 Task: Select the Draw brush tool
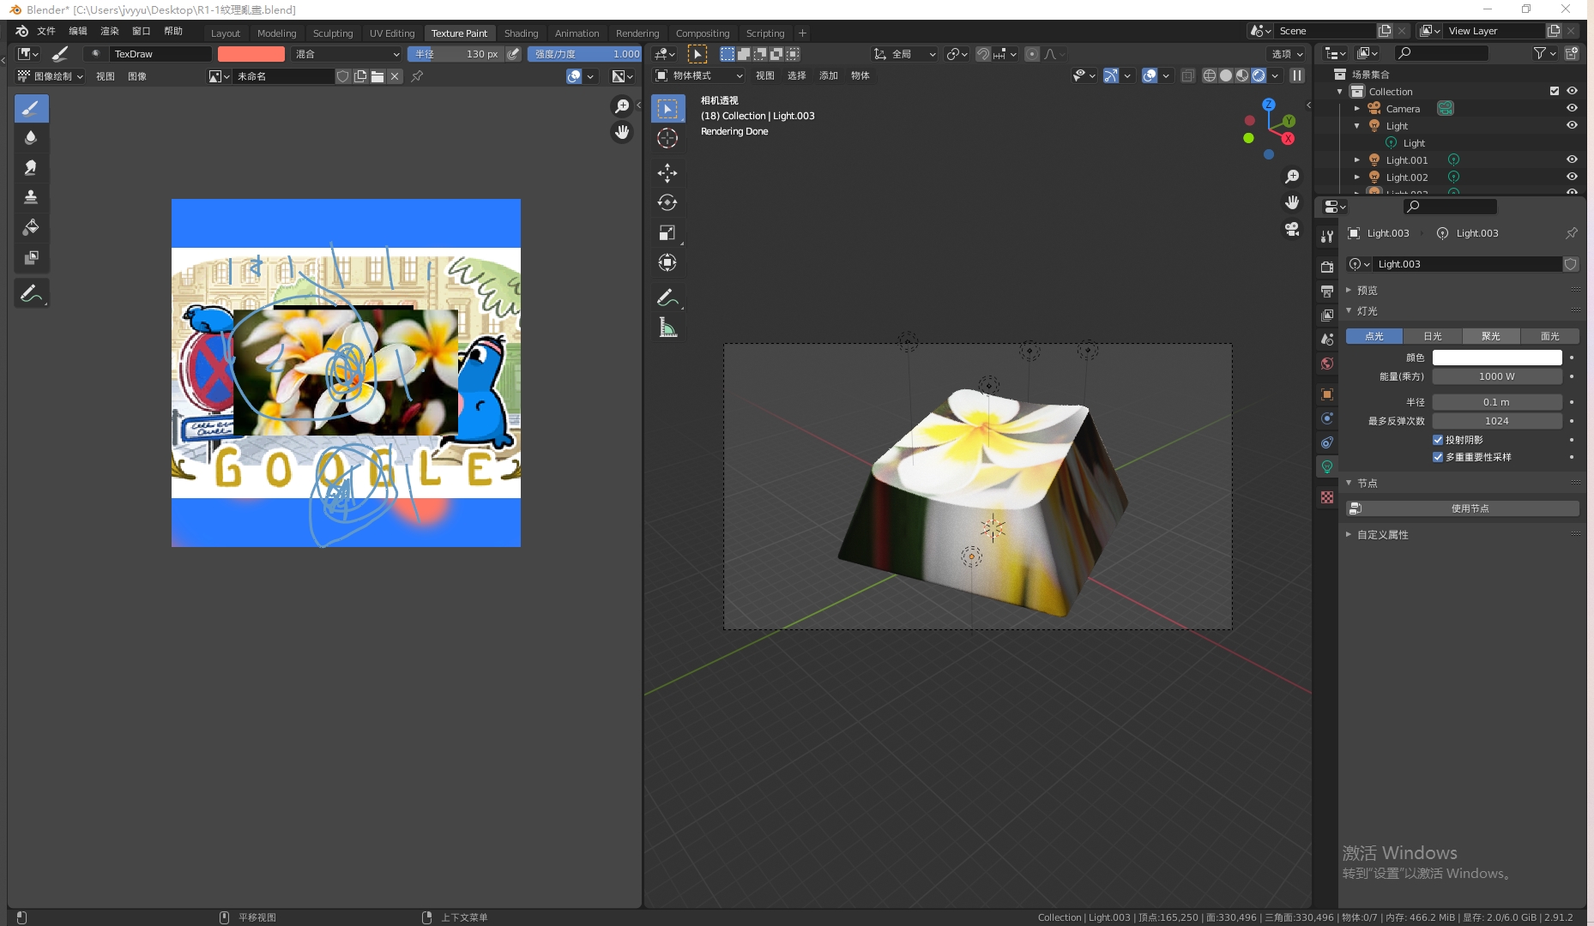(31, 109)
